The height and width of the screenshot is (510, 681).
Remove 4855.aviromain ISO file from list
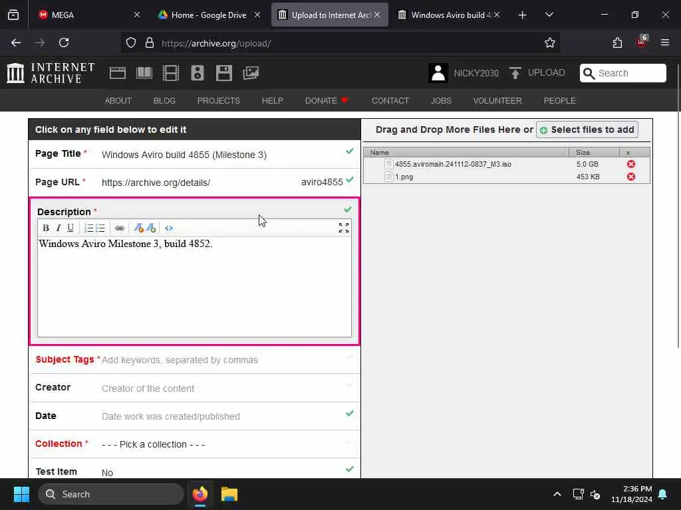[631, 164]
